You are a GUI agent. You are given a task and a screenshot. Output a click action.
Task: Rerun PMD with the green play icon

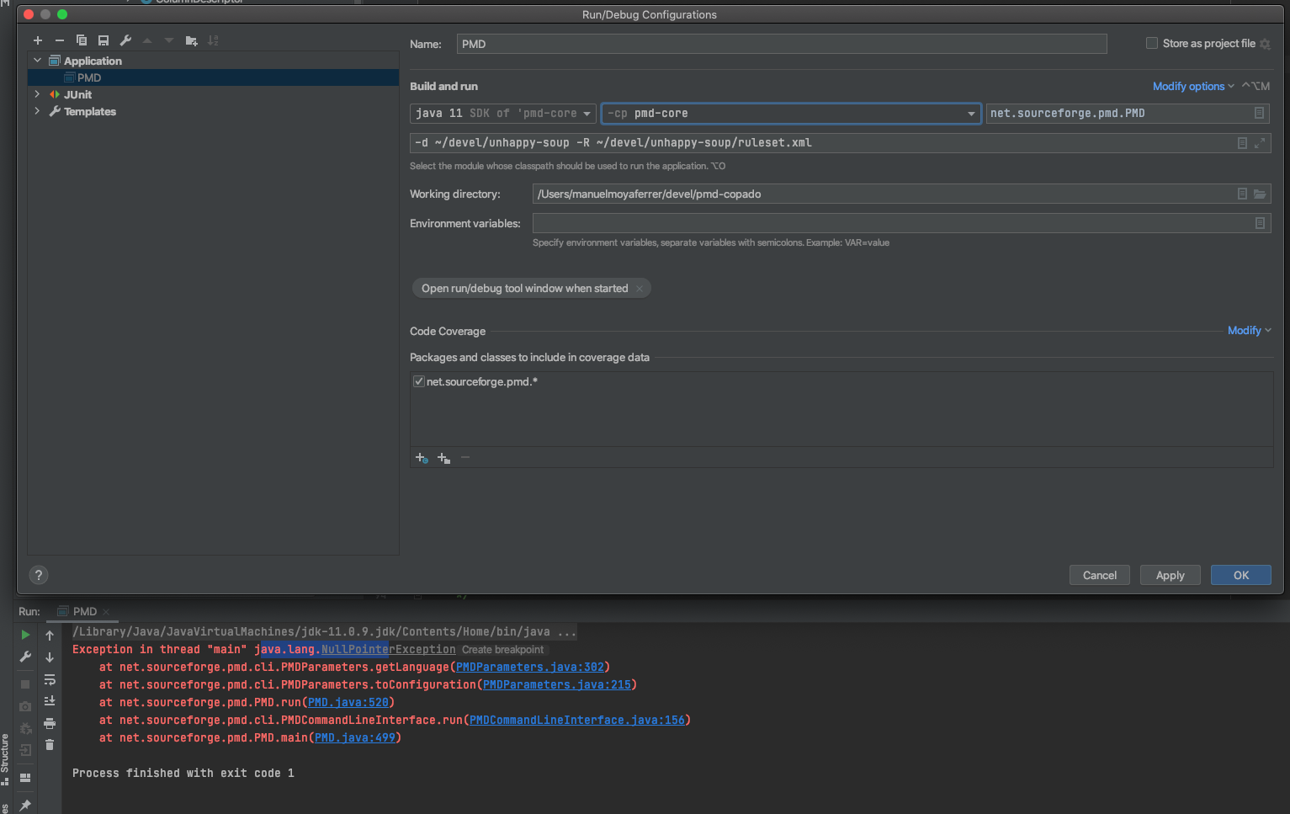[x=25, y=634]
